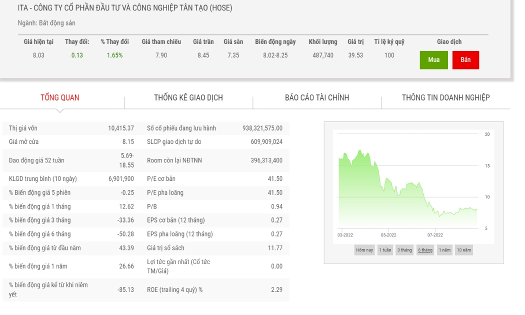Click the change value 0.13
Screen dimensions: 525x315
77,55
